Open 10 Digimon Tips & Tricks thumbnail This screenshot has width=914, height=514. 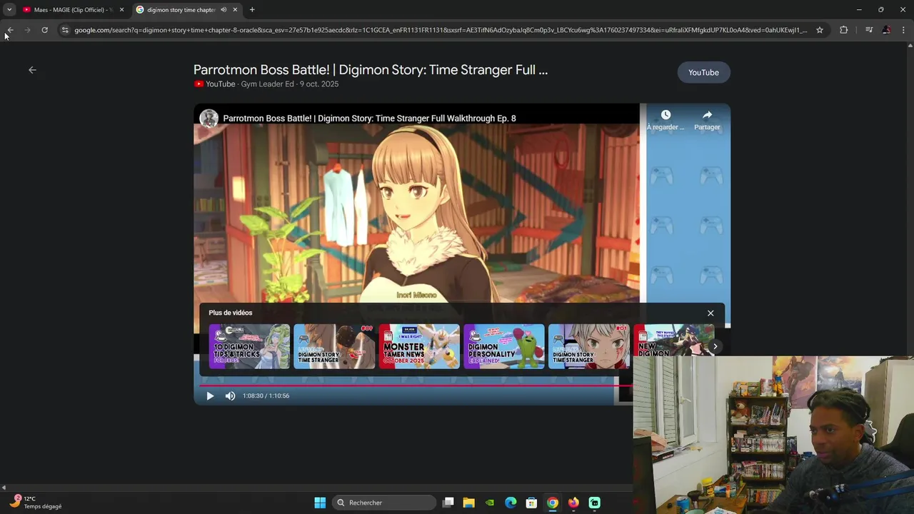pos(249,346)
